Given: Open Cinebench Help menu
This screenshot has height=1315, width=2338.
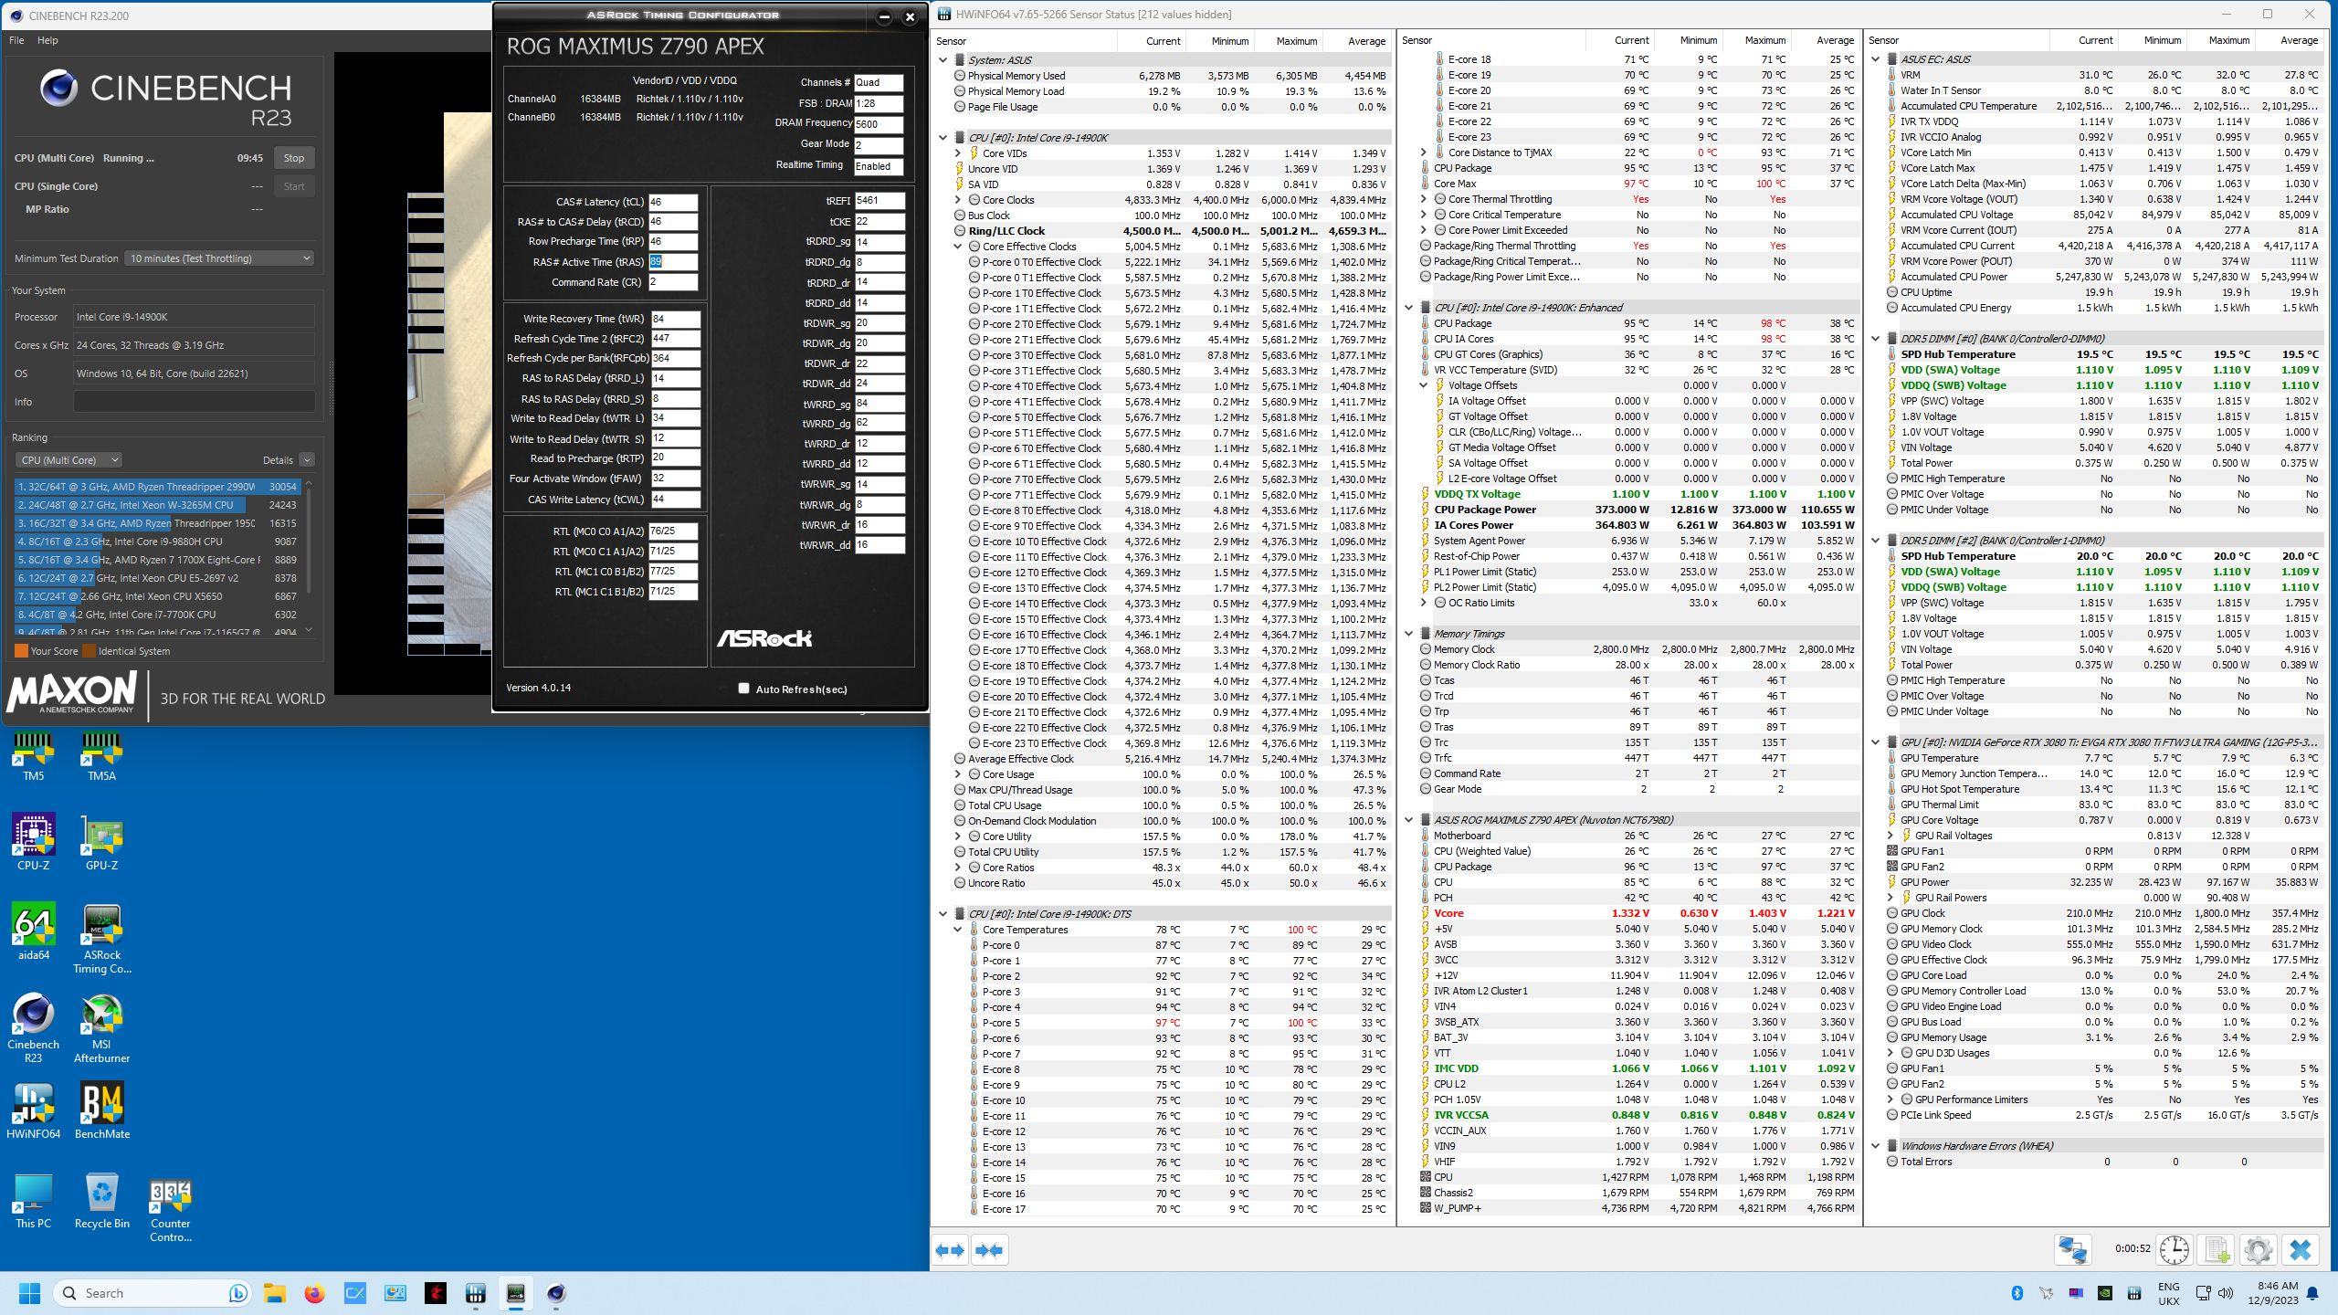Looking at the screenshot, I should click(47, 40).
